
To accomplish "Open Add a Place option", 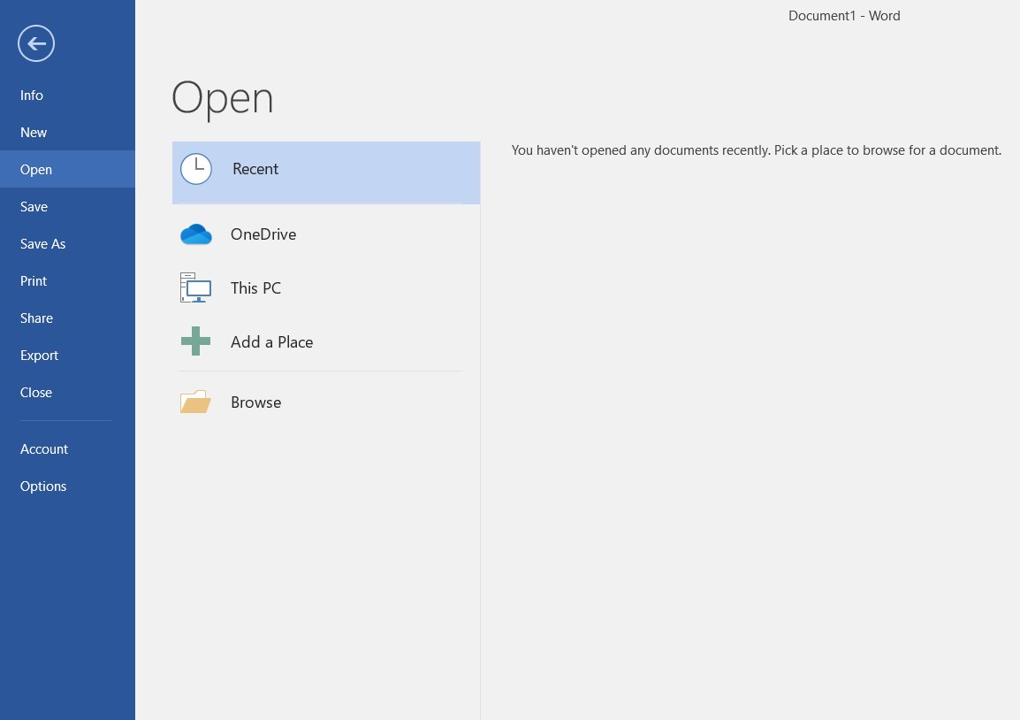I will click(x=271, y=341).
